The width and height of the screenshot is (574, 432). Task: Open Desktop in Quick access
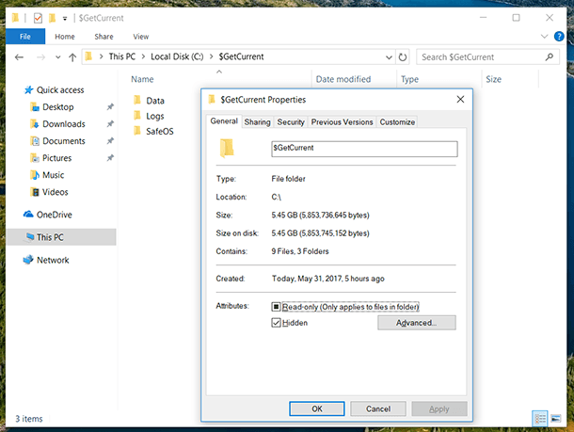click(57, 107)
